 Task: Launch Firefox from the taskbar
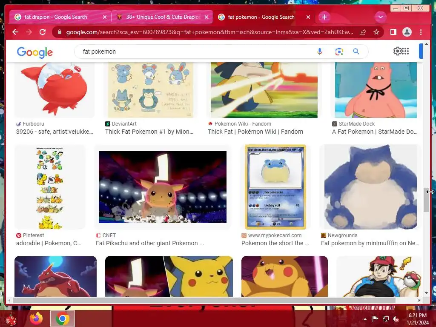[x=36, y=318]
